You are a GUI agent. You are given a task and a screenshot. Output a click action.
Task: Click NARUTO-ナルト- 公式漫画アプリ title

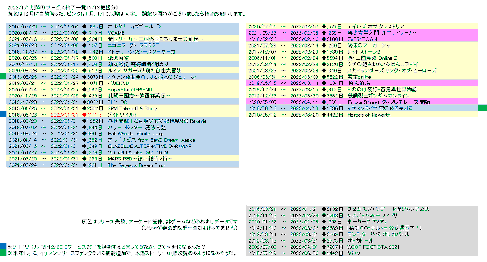(385, 228)
